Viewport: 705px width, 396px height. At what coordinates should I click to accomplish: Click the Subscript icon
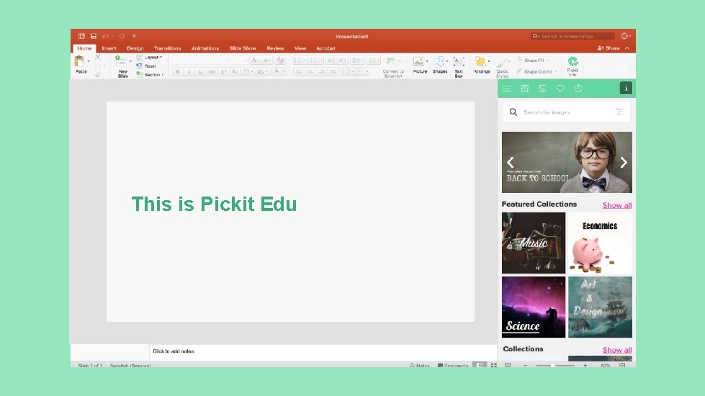coord(234,72)
